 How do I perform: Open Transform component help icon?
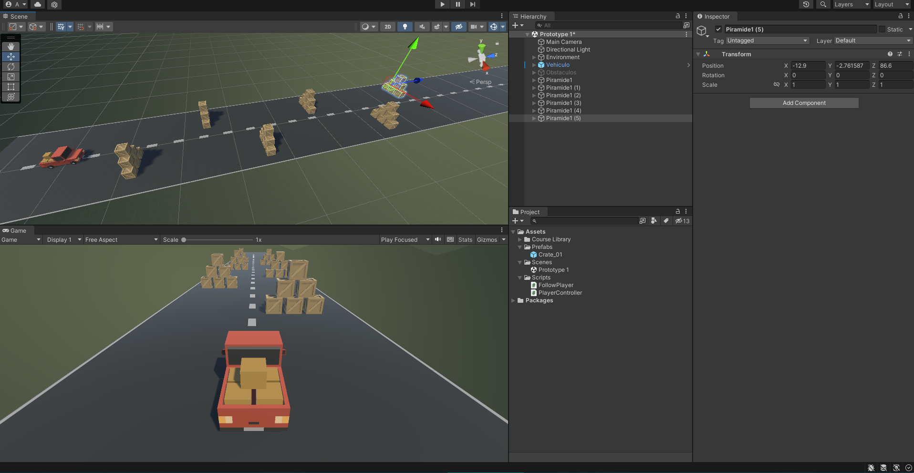coord(890,54)
